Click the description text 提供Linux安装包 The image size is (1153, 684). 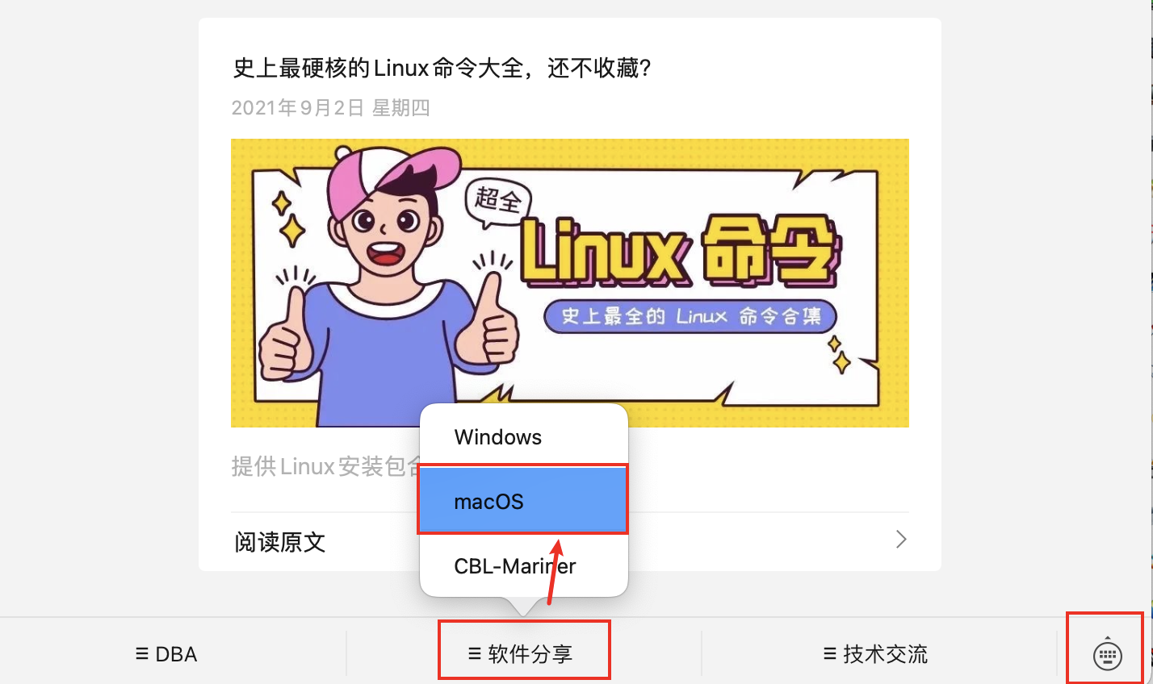[325, 466]
